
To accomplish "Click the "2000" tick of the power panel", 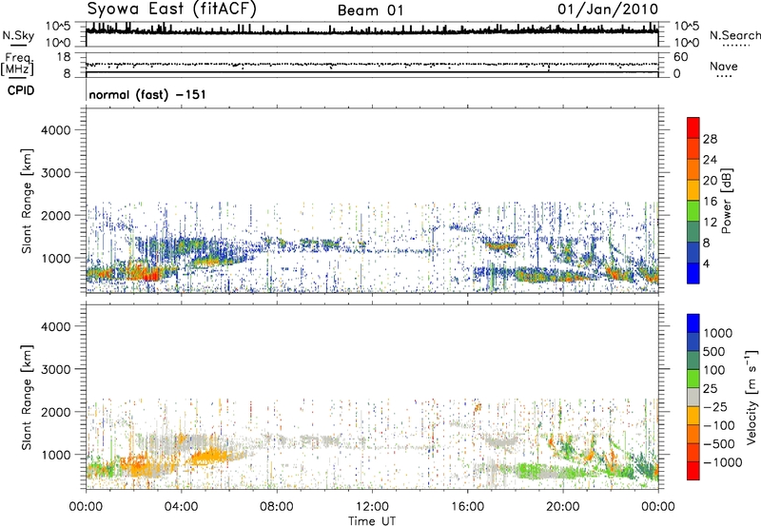I will (55, 215).
